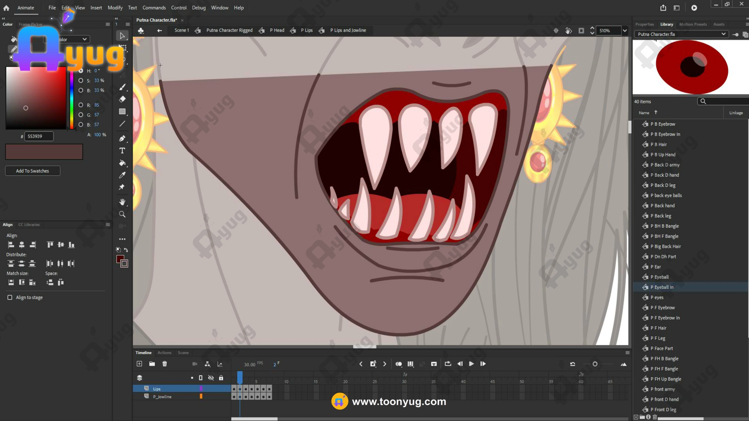Image resolution: width=749 pixels, height=421 pixels.
Task: Open the Modify menu
Action: tap(115, 8)
